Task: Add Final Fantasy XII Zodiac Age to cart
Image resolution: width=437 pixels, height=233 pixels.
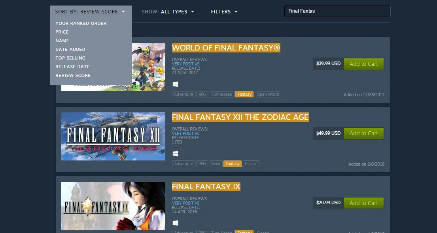Action: (x=364, y=133)
